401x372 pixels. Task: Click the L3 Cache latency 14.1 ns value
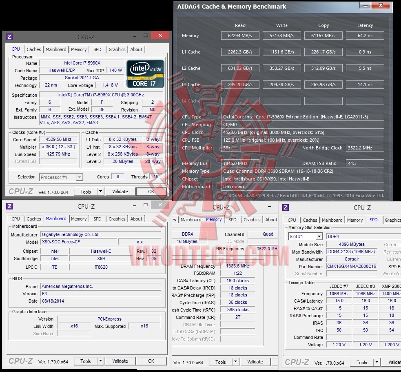pos(365,85)
